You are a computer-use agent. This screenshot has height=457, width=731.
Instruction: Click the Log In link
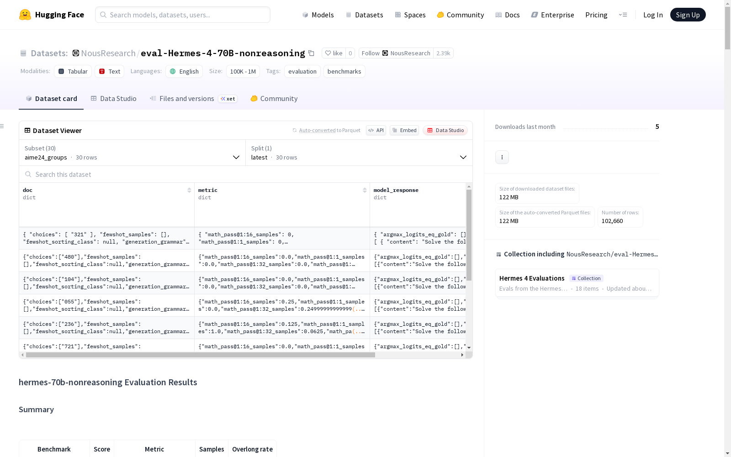[x=653, y=15]
